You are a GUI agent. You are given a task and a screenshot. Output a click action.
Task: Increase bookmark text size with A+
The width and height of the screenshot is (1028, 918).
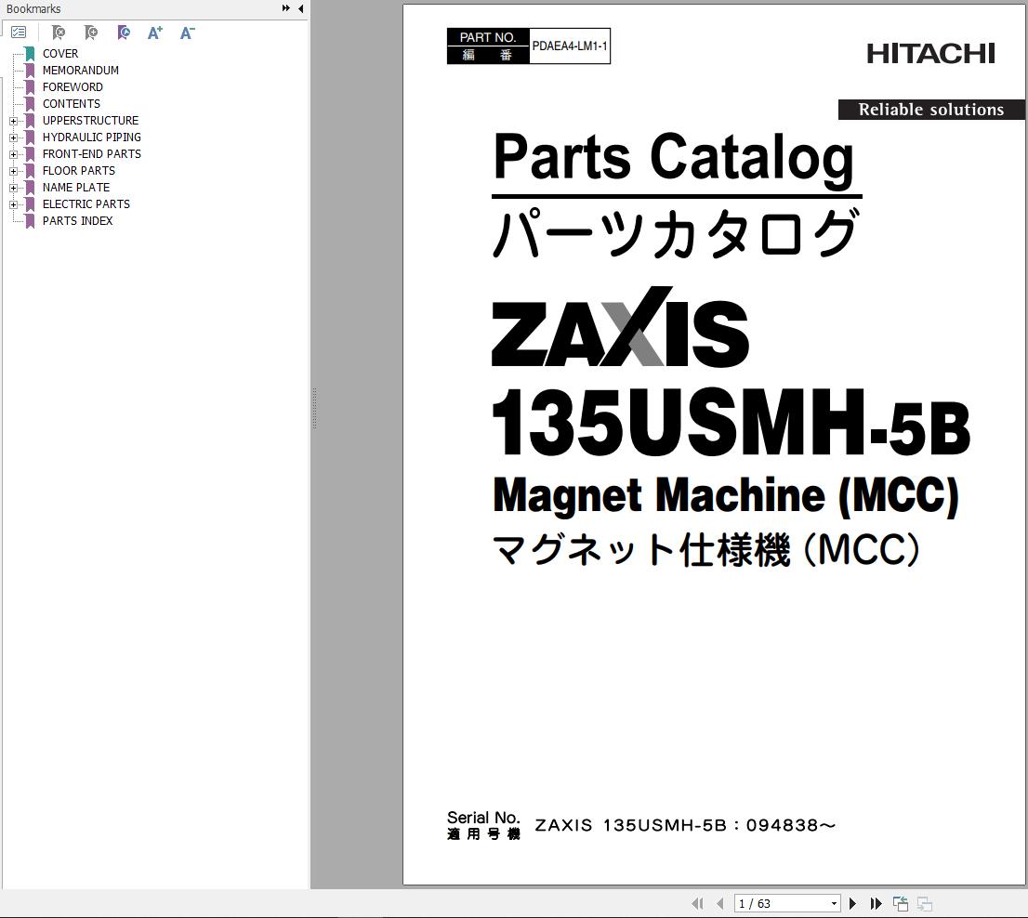coord(155,33)
